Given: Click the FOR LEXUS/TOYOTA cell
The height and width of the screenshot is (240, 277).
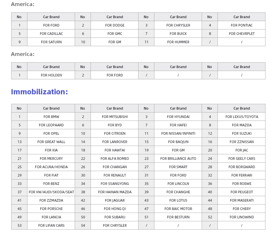Looking at the screenshot, I should coord(242,117).
